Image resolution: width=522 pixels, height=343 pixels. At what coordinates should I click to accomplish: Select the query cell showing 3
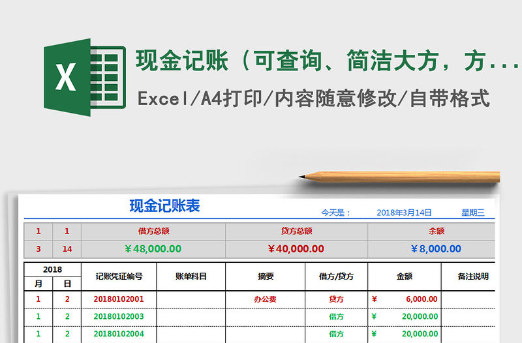tap(38, 249)
